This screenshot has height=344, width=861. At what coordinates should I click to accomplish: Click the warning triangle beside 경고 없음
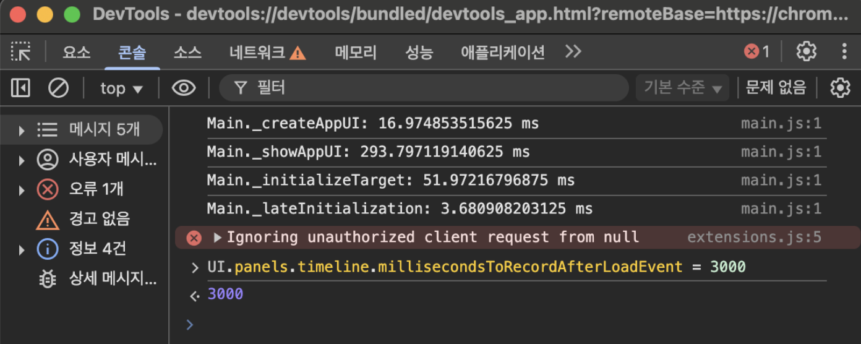48,220
